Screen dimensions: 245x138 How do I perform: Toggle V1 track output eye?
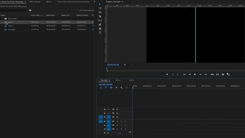pos(117,117)
